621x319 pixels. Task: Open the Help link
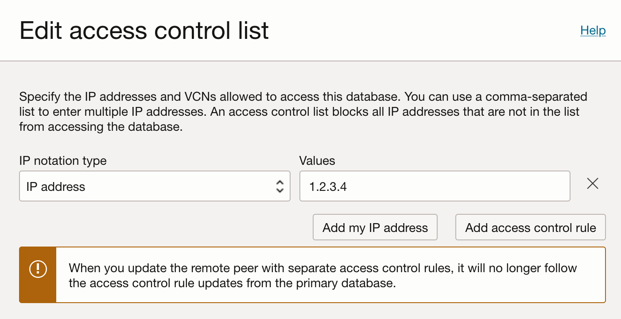pos(593,30)
